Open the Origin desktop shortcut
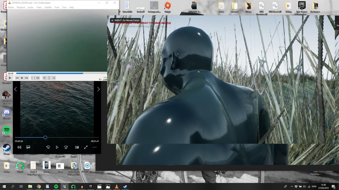339x190 pixels. pyautogui.click(x=168, y=7)
